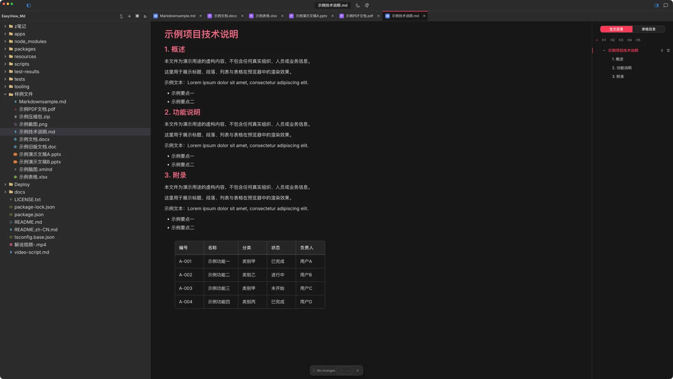Click the trash icon beside outline title

(x=668, y=50)
